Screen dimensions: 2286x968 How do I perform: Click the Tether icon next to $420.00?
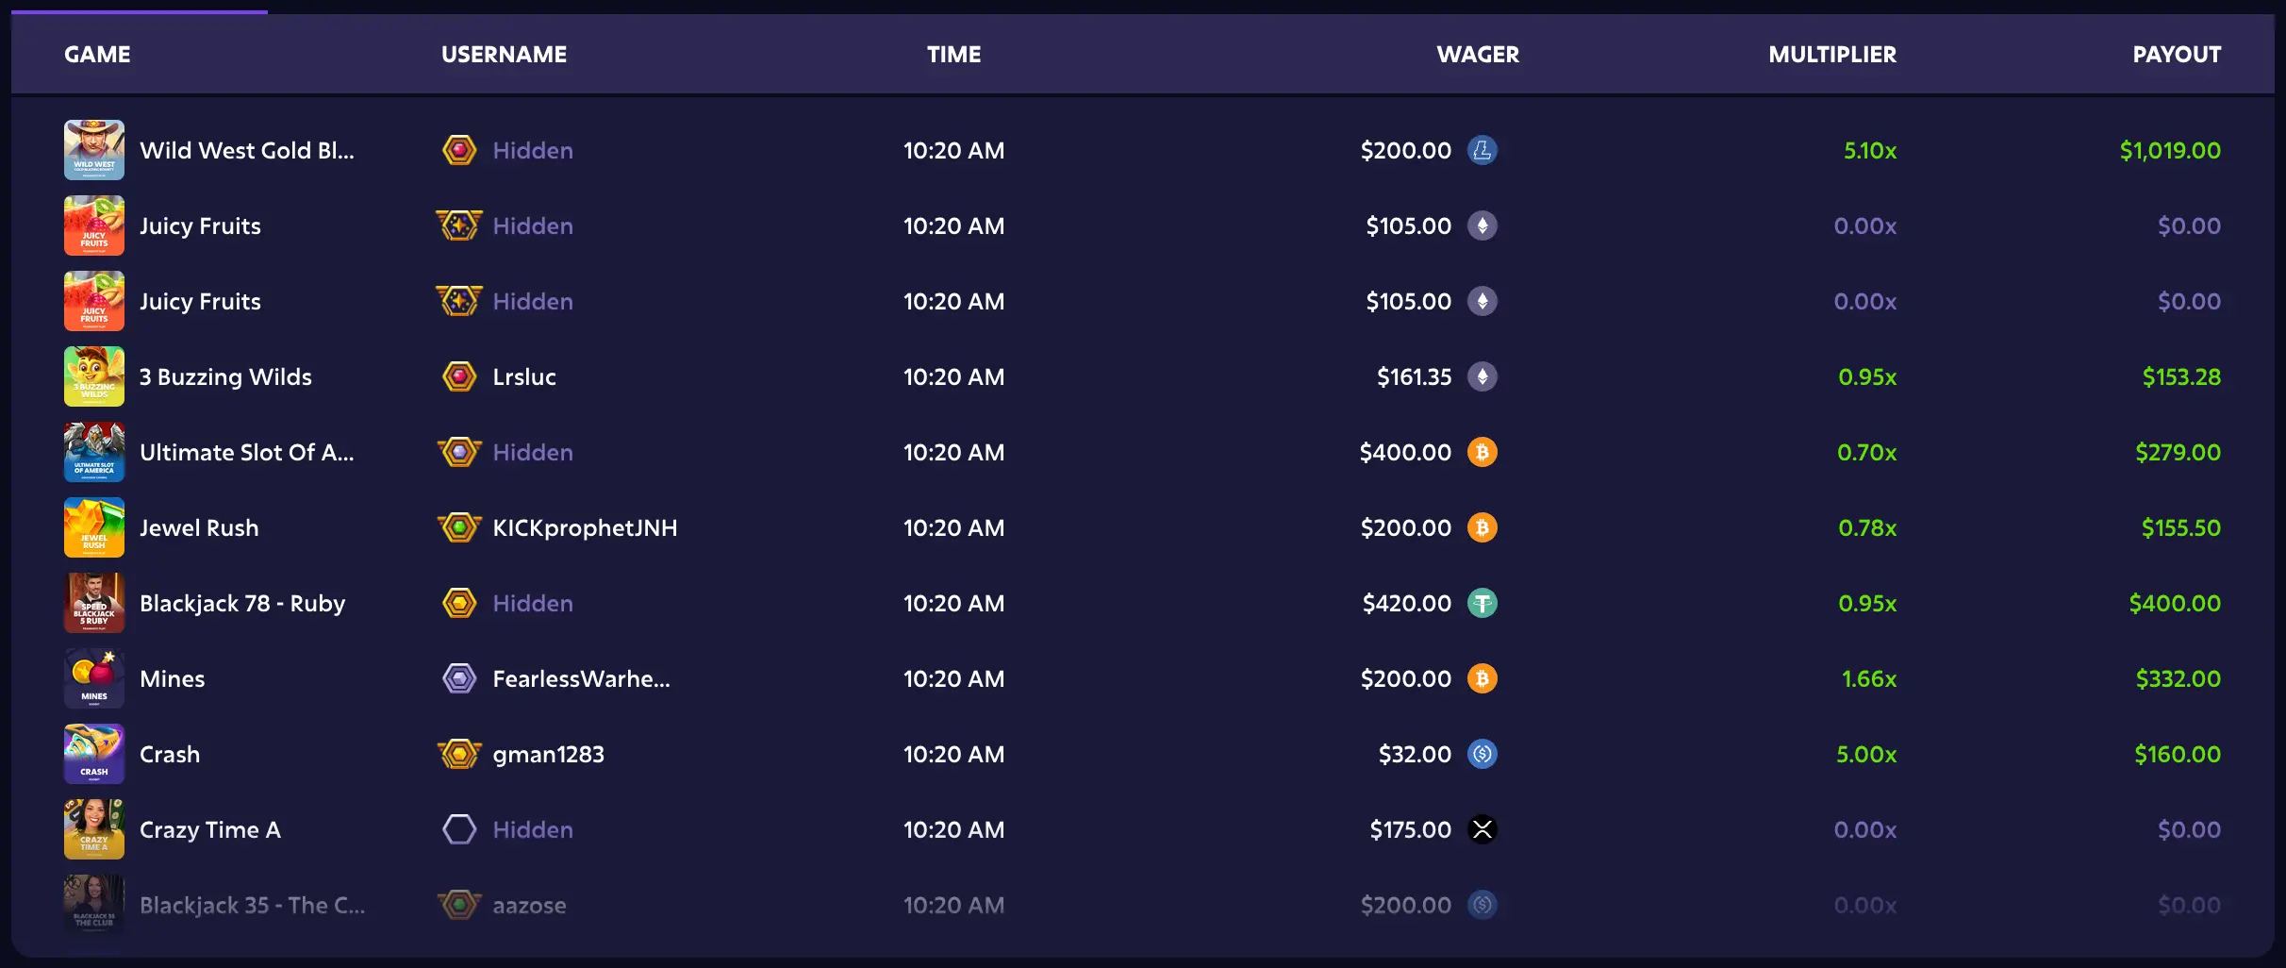(x=1483, y=603)
